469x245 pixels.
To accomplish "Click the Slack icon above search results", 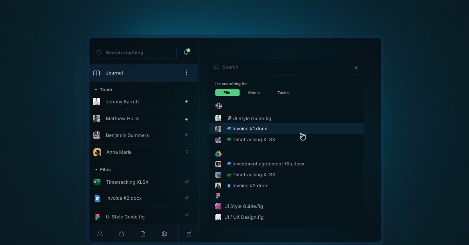I will pyautogui.click(x=218, y=106).
